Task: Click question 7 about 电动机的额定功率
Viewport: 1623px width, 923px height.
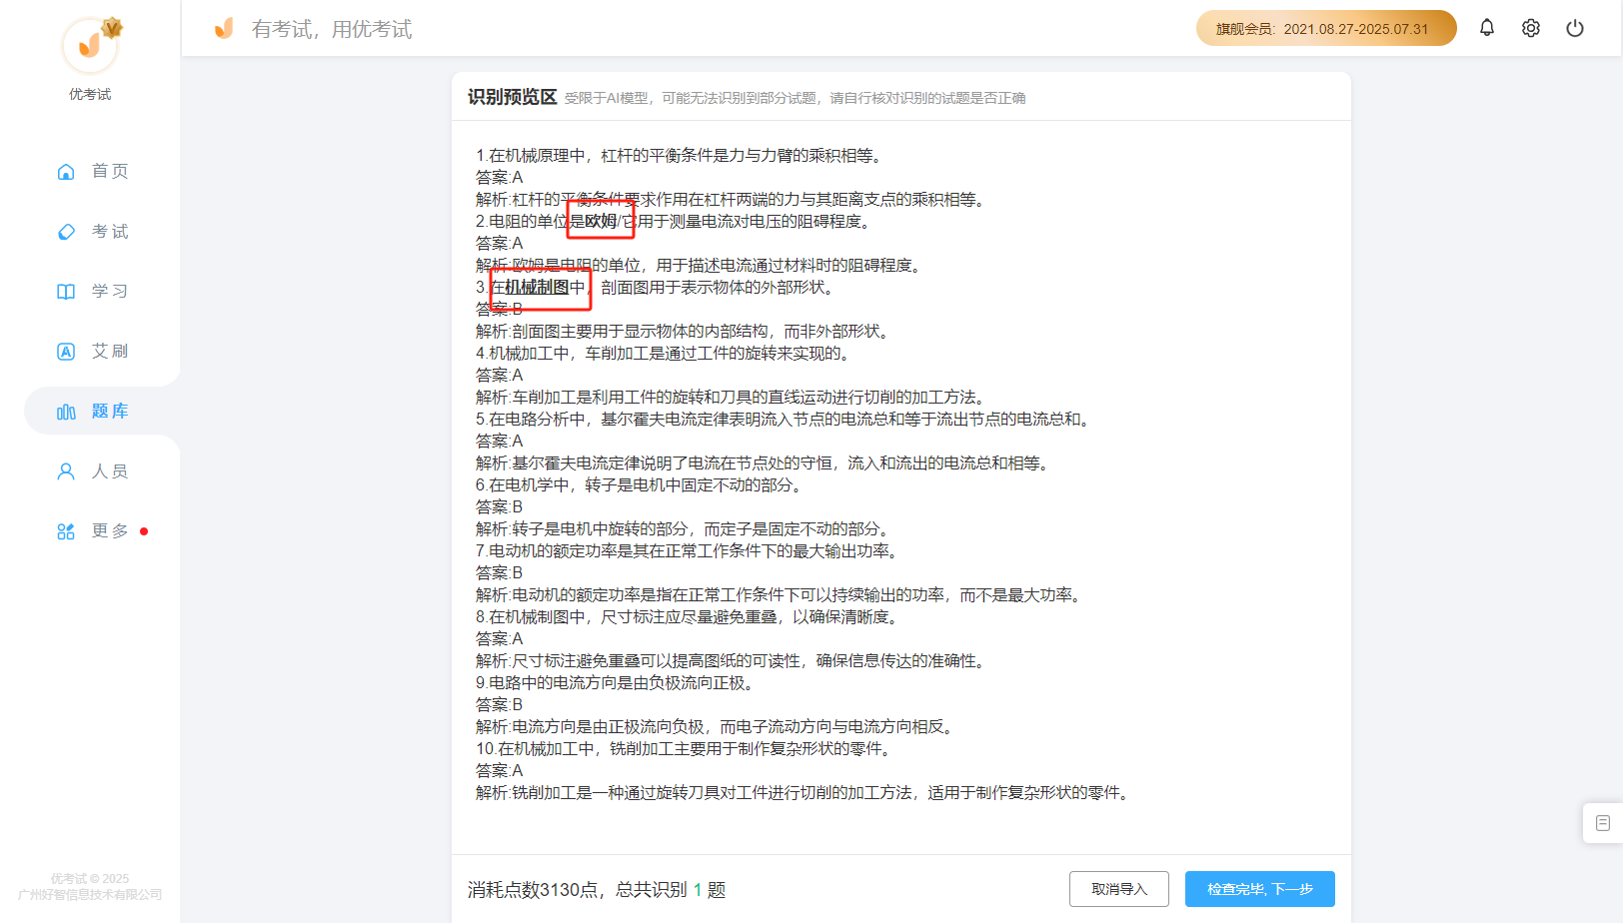Action: pos(689,551)
